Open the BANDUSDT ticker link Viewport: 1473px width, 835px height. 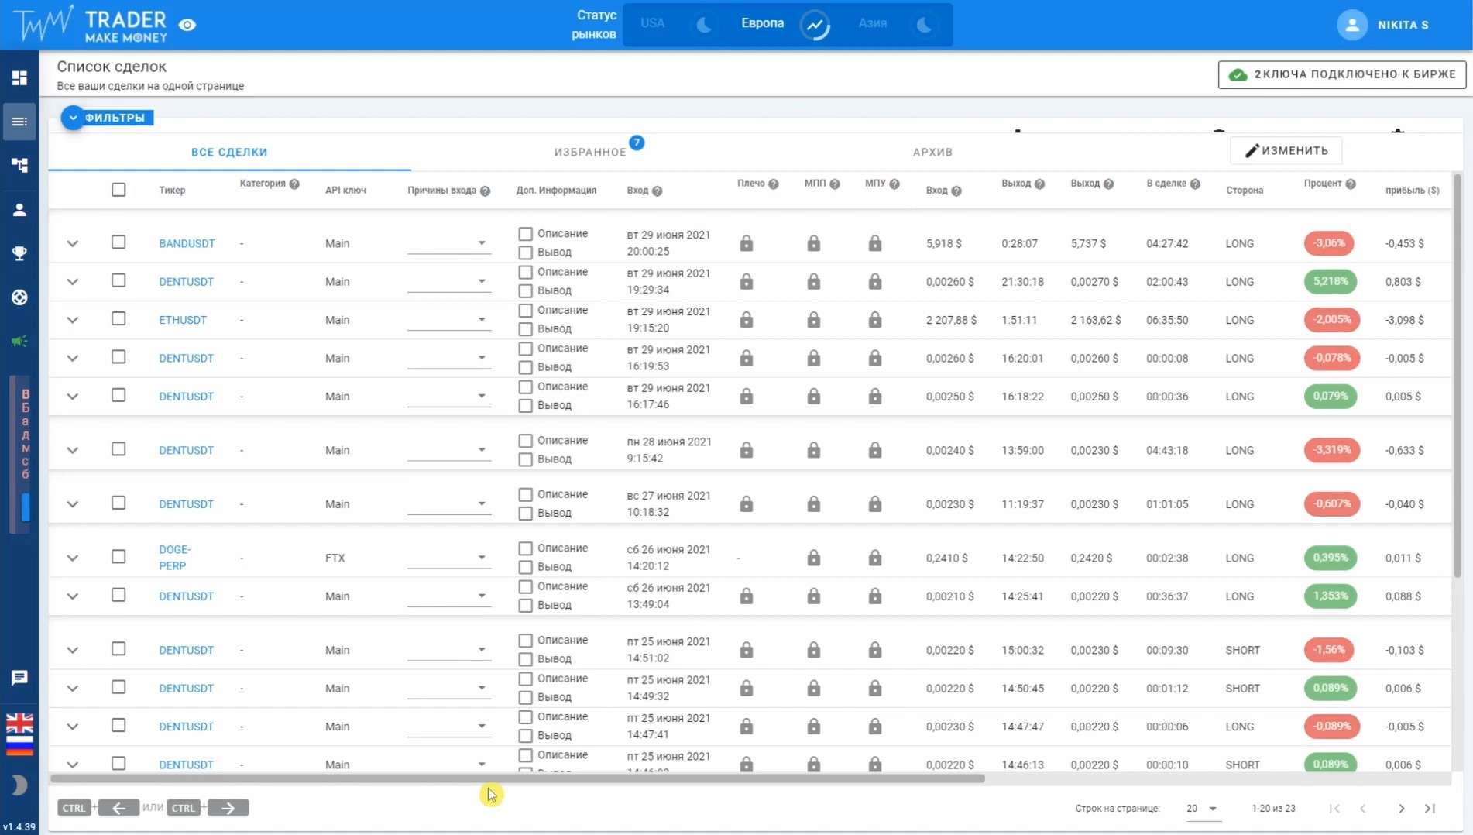pos(187,243)
